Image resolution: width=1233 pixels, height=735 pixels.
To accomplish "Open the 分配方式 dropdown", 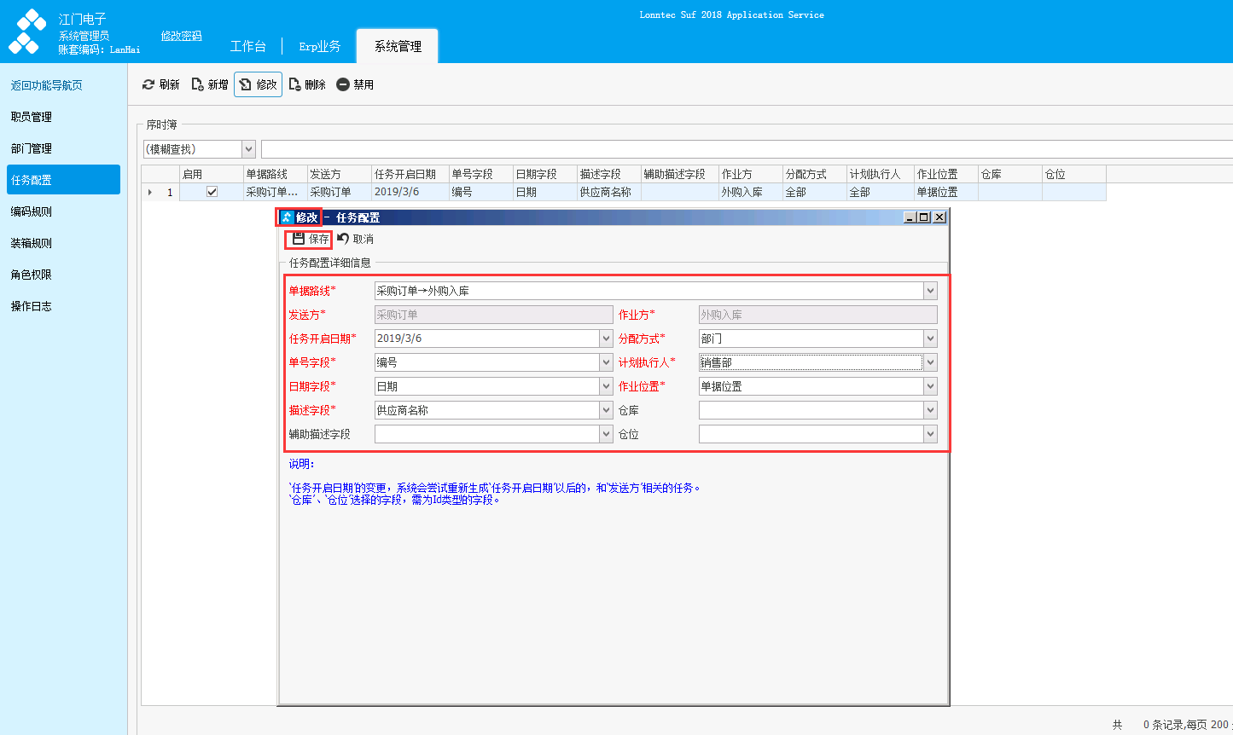I will 930,339.
